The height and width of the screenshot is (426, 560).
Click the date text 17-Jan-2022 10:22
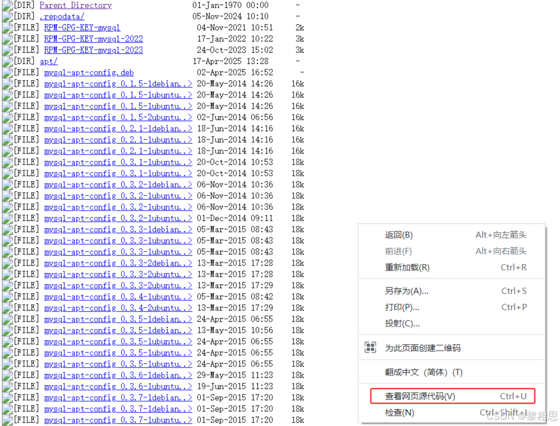pyautogui.click(x=235, y=39)
